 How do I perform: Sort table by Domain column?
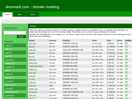(x=31, y=40)
